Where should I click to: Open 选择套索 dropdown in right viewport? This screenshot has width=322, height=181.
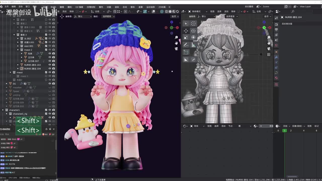pyautogui.click(x=231, y=16)
